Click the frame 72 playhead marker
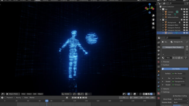This screenshot has height=106, width=189. pos(47,101)
